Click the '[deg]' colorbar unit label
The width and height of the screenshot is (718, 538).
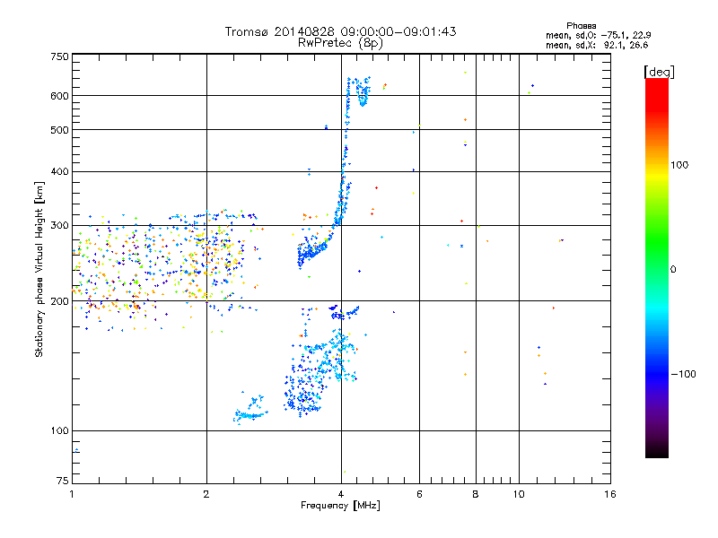click(659, 72)
